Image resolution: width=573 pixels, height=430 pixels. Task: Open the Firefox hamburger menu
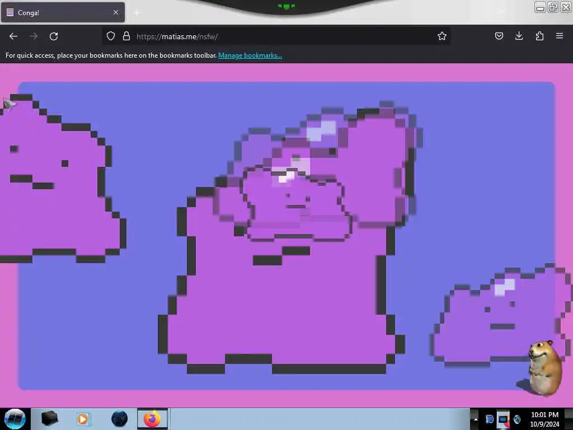coord(560,36)
